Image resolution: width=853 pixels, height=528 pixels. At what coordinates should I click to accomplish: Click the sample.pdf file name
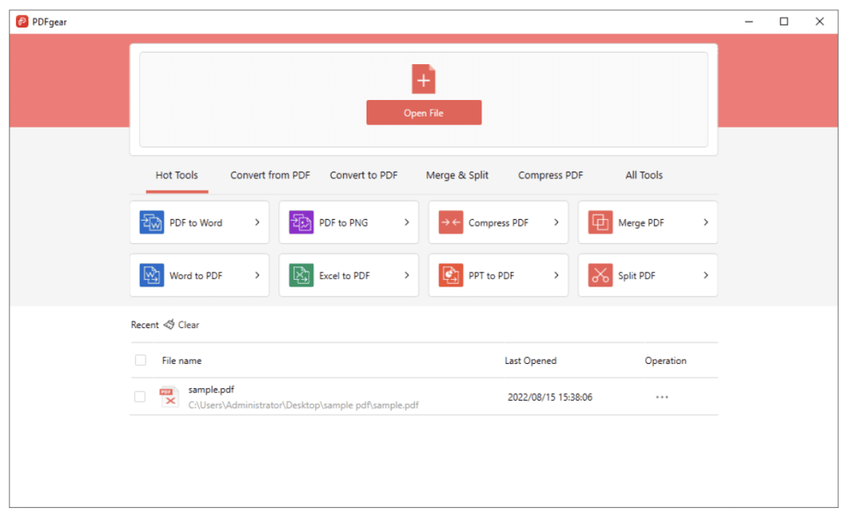click(211, 390)
